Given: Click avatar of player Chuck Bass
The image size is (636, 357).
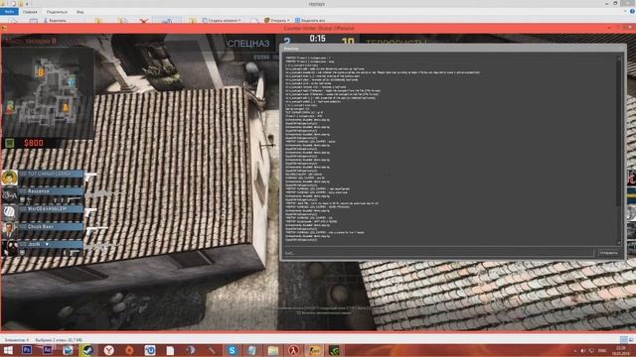Looking at the screenshot, I should tap(9, 229).
